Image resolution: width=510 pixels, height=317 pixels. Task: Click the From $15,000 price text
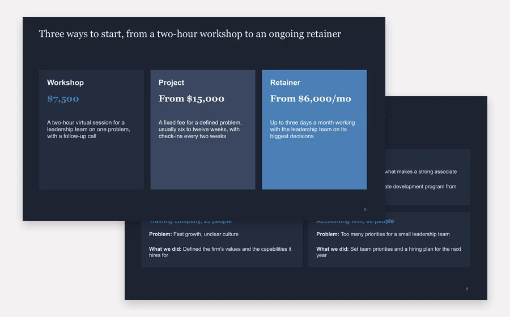coord(192,98)
